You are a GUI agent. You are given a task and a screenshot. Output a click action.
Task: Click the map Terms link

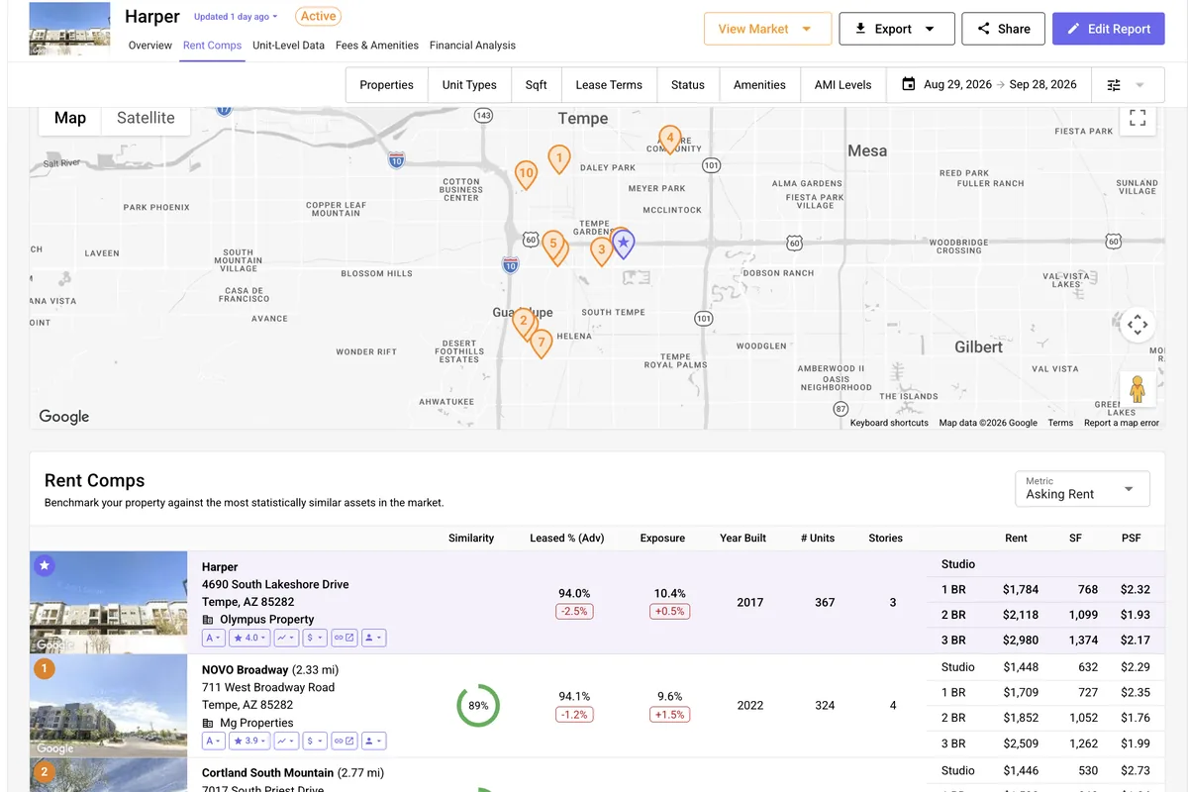pyautogui.click(x=1060, y=423)
